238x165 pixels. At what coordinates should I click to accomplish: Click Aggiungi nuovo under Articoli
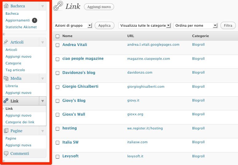pyautogui.click(x=18, y=56)
